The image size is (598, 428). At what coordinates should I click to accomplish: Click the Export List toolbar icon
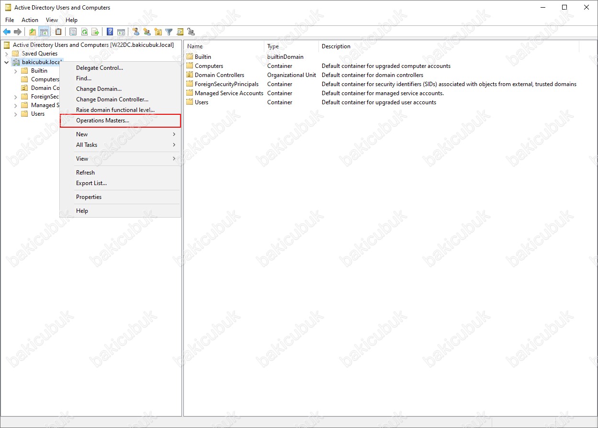point(95,32)
